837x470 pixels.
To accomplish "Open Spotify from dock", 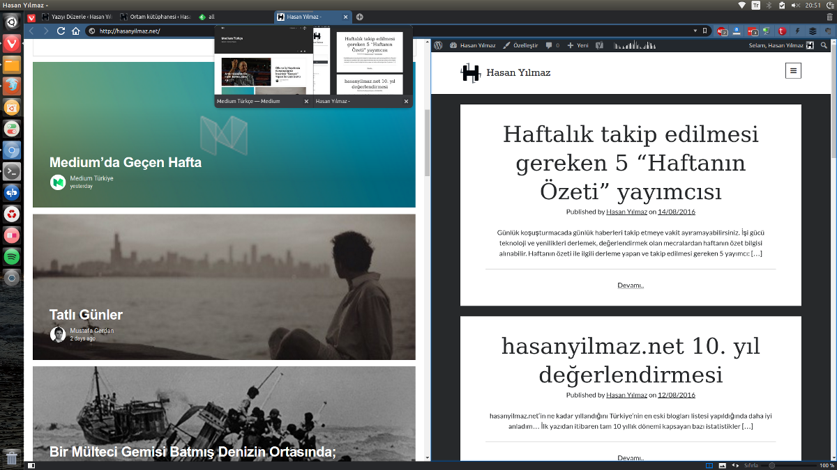I will coord(12,257).
